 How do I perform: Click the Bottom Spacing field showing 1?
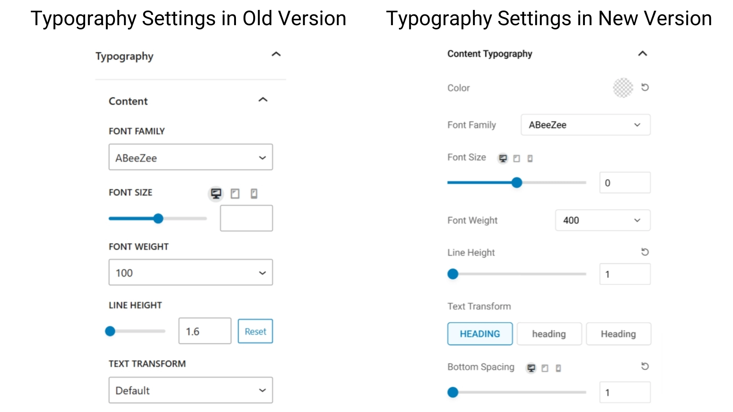[x=625, y=392]
